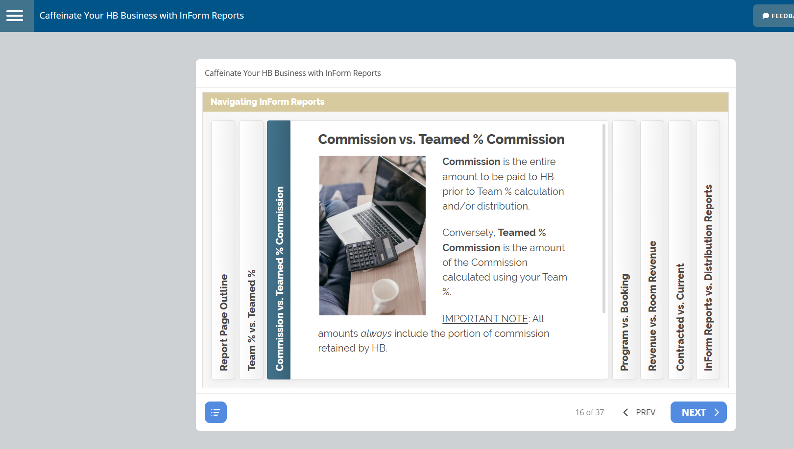Screen dimensions: 794x449
Task: Collapse the Commission vs. Teamed % Commission panel
Action: pos(279,250)
